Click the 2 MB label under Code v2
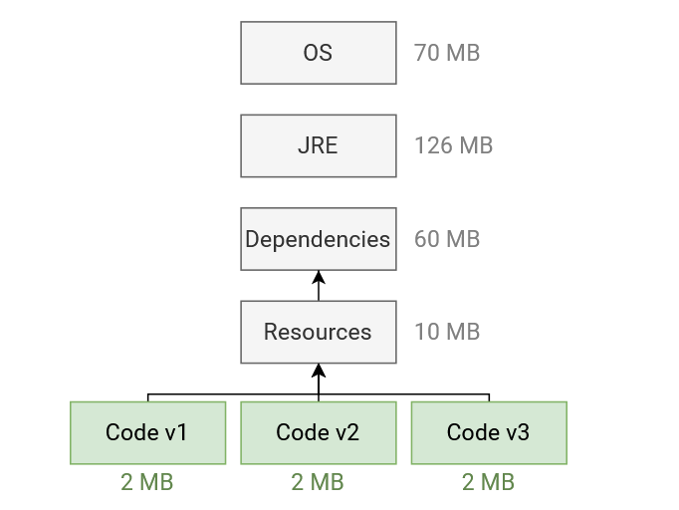679x510 pixels. click(x=318, y=482)
